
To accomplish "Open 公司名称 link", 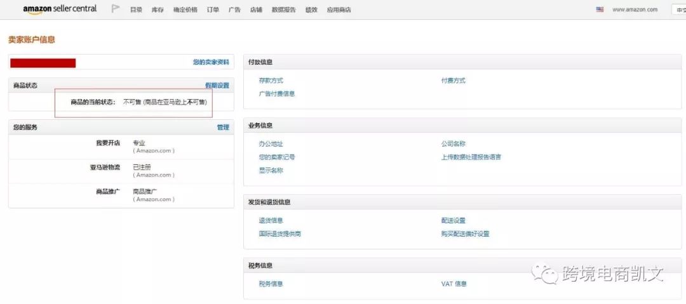I will tap(454, 144).
